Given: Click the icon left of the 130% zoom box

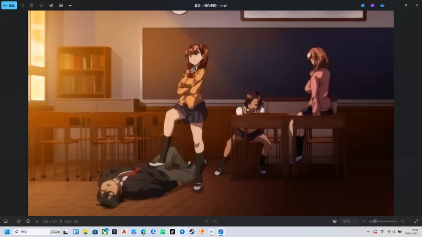Looking at the screenshot, I should 334,221.
